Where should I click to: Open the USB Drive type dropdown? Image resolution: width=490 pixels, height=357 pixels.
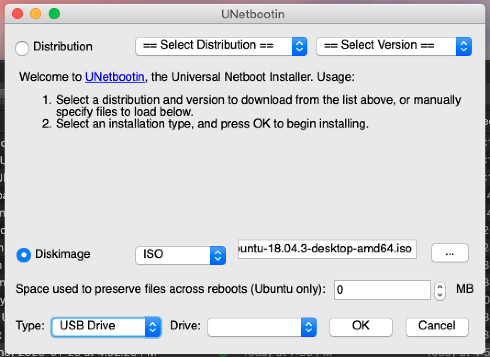pos(106,327)
